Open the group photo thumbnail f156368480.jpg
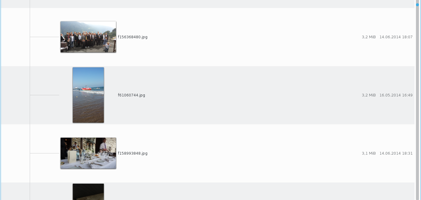421x200 pixels. point(88,37)
